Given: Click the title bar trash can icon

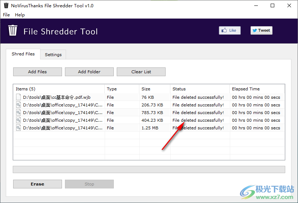Looking at the screenshot, I should (x=6, y=5).
